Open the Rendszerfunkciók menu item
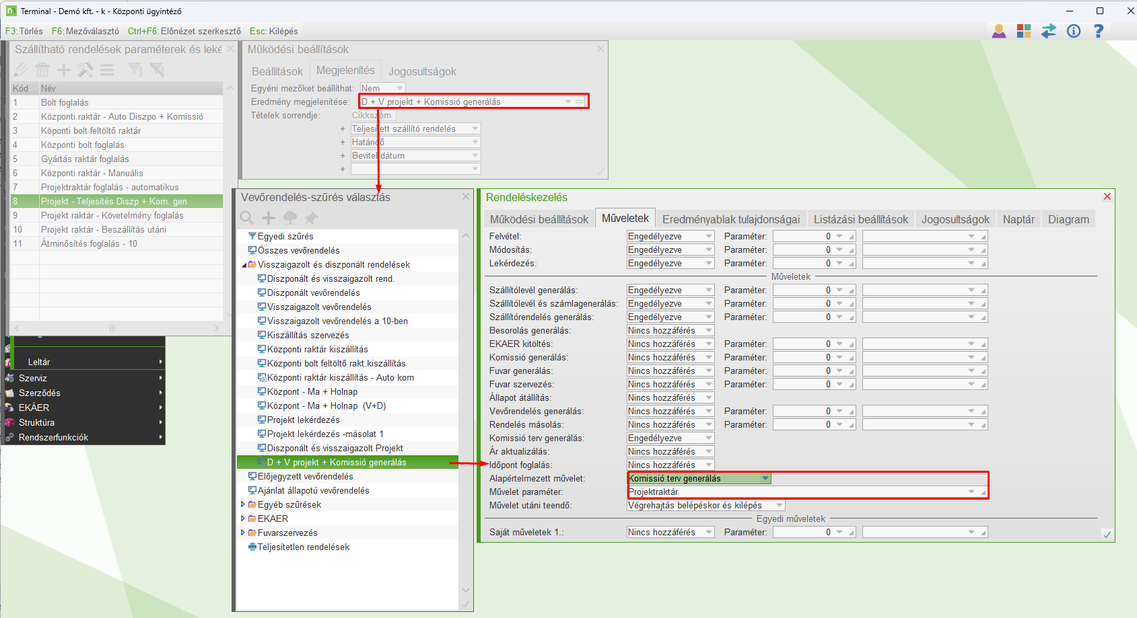Image resolution: width=1137 pixels, height=618 pixels. [54, 437]
